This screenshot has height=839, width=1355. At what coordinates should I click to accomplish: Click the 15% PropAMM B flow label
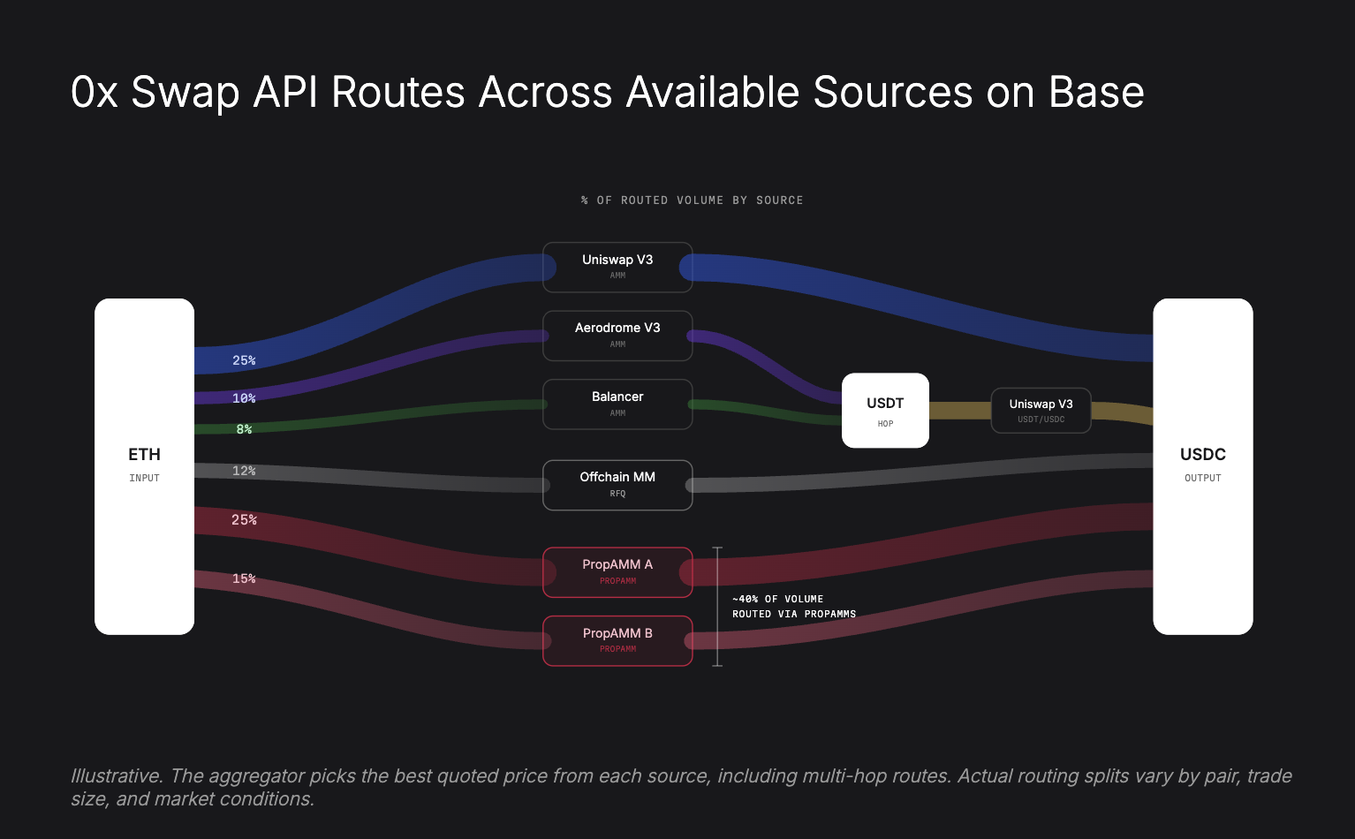244,578
